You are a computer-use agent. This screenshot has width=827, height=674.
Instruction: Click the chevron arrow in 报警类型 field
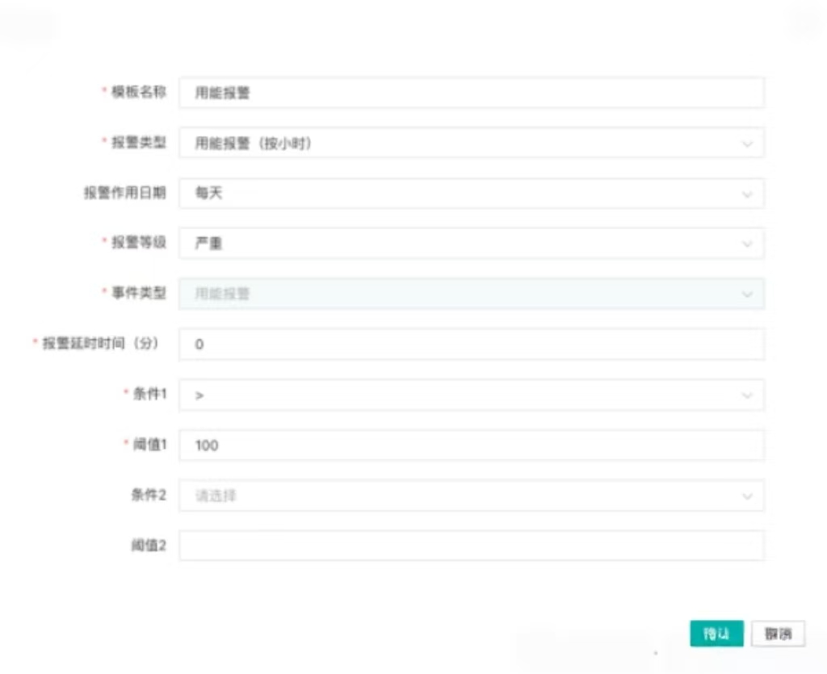(x=747, y=144)
